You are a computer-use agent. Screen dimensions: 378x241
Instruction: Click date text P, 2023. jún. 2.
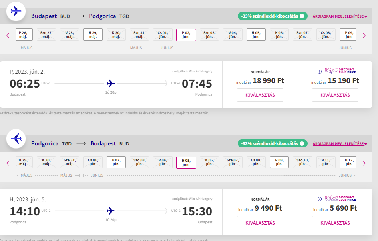[x=27, y=72]
